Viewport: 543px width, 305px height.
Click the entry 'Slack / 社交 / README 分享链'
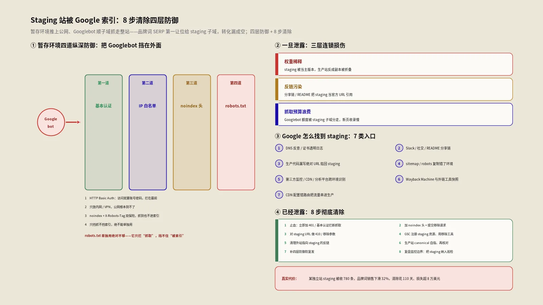click(428, 148)
